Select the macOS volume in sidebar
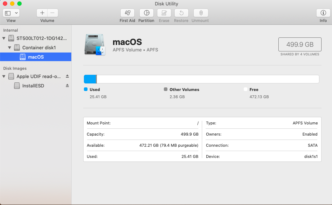332x205 pixels. (x=36, y=57)
